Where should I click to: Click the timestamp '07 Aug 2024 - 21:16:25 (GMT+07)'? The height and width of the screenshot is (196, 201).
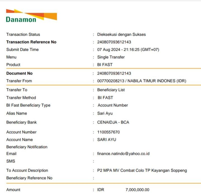[128, 50]
